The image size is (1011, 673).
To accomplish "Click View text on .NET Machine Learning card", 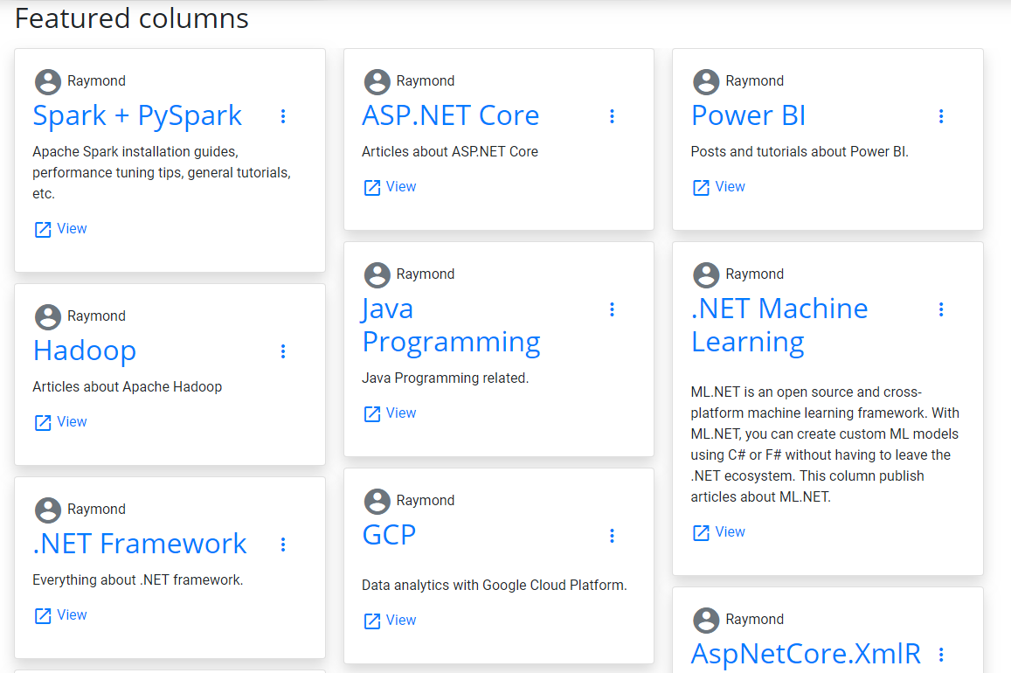I will coord(730,532).
